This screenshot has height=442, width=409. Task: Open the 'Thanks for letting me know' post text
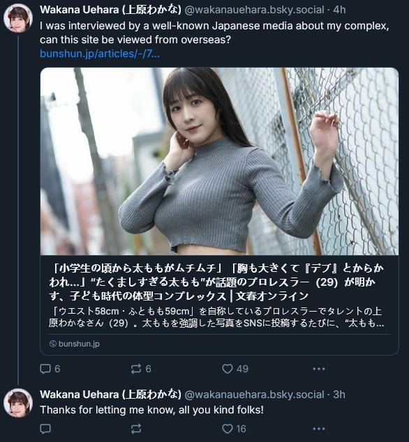151,410
